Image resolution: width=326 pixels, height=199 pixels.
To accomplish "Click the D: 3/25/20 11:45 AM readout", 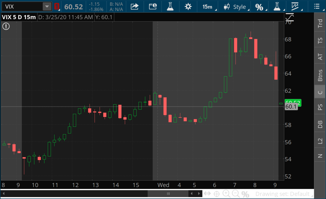I will (x=65, y=17).
